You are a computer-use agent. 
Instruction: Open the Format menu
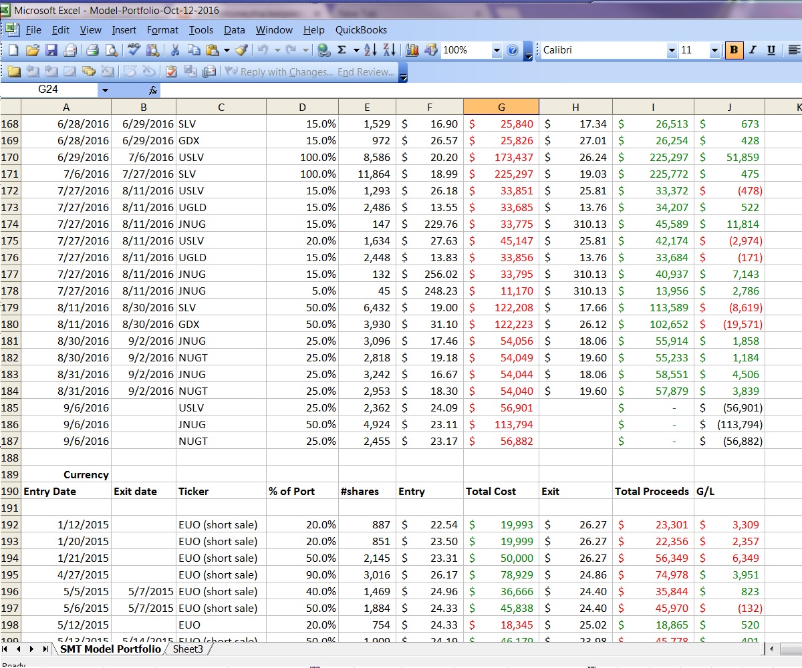[x=162, y=30]
